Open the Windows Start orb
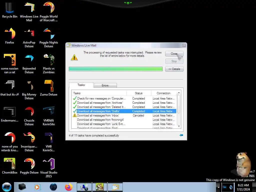256x192 pixels. click(7, 187)
